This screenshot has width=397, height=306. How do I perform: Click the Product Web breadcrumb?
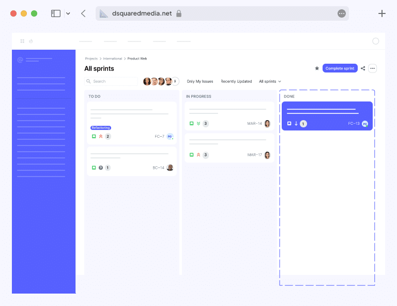click(x=137, y=59)
